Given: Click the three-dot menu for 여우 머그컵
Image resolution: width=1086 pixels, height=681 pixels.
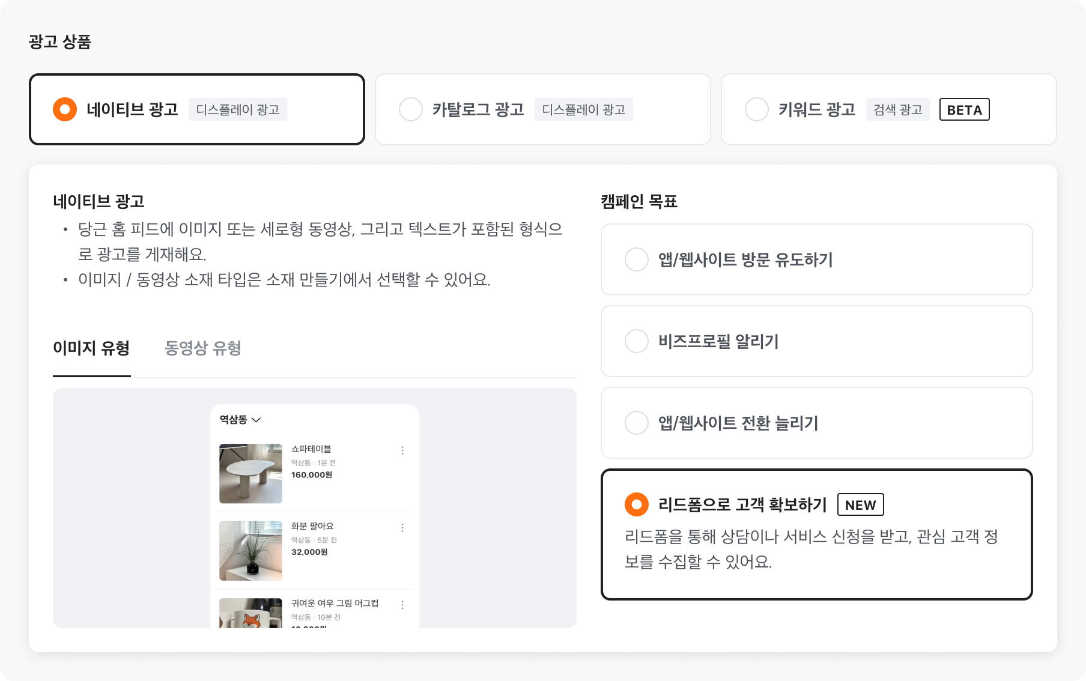Looking at the screenshot, I should [x=402, y=605].
